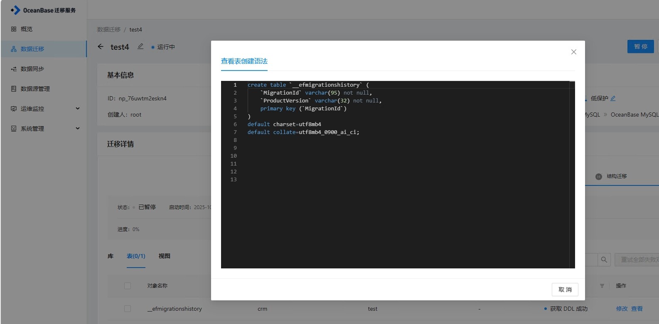Image resolution: width=659 pixels, height=324 pixels.
Task: Click the 暂停 pause button
Action: (640, 46)
